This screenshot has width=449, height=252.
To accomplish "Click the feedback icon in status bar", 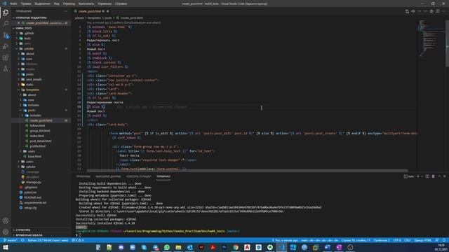I will click(437, 240).
